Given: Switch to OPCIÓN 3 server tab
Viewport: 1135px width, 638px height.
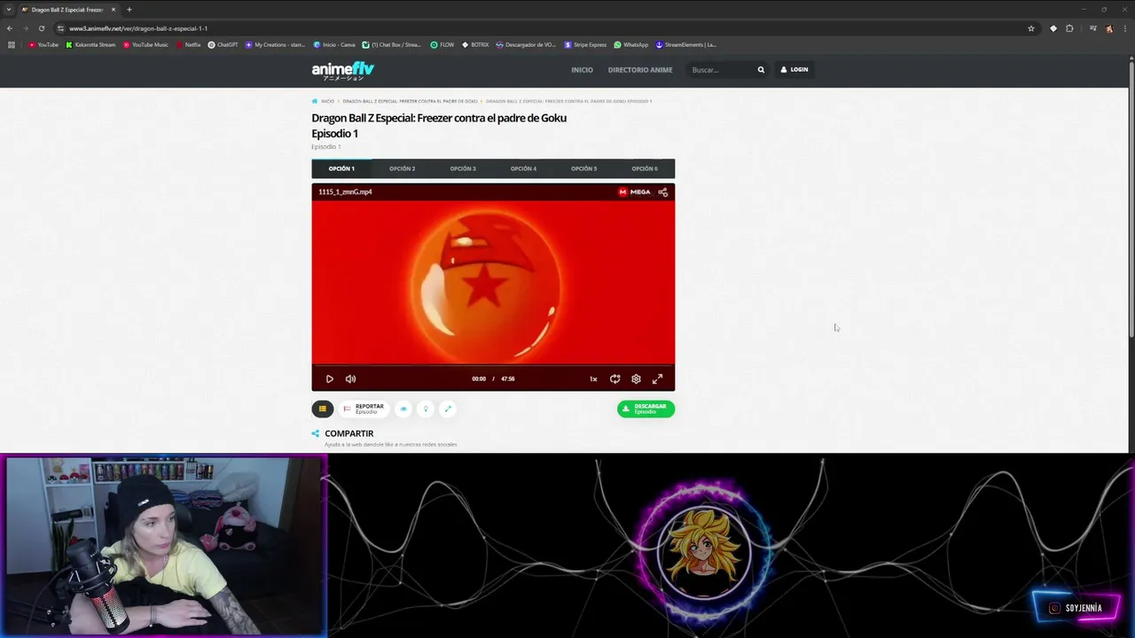Looking at the screenshot, I should 463,168.
